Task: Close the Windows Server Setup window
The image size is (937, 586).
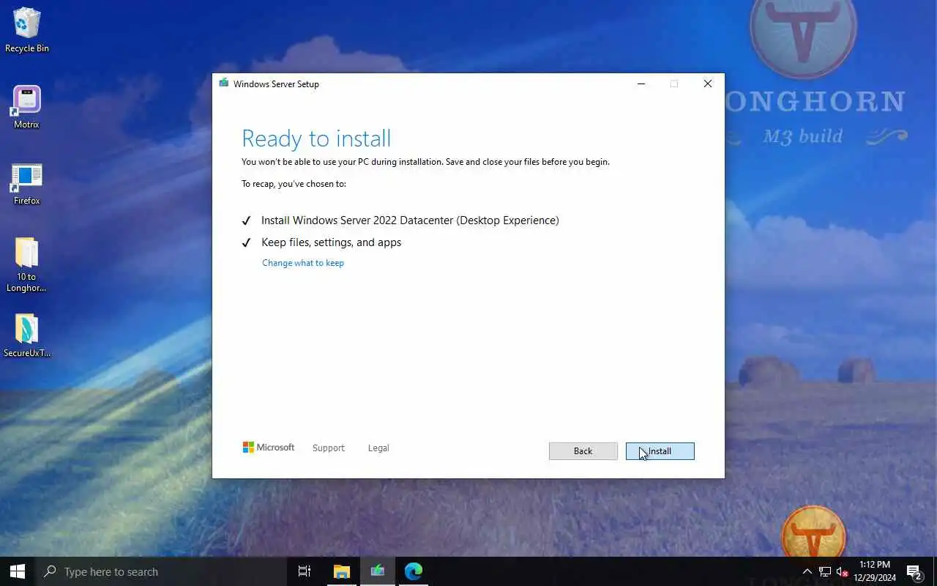Action: (708, 84)
